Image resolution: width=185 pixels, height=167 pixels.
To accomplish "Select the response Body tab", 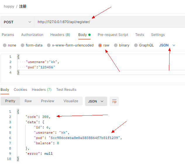I will (x=5, y=90).
